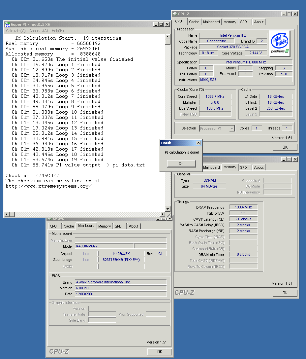Click Instructions field MMX, SSE

(246, 80)
